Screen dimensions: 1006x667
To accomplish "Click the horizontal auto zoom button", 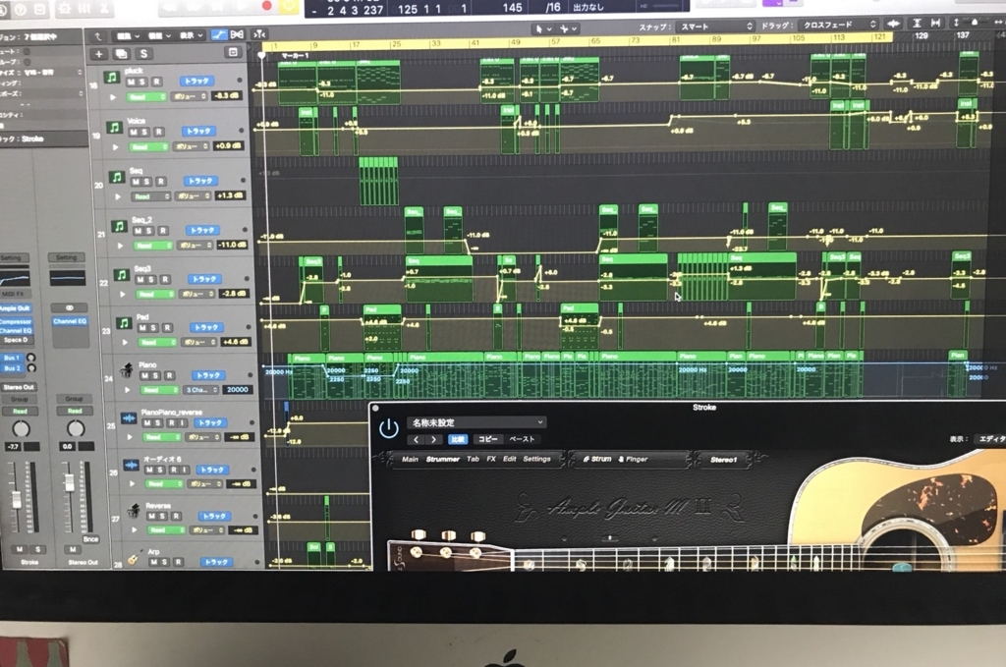I will 935,23.
